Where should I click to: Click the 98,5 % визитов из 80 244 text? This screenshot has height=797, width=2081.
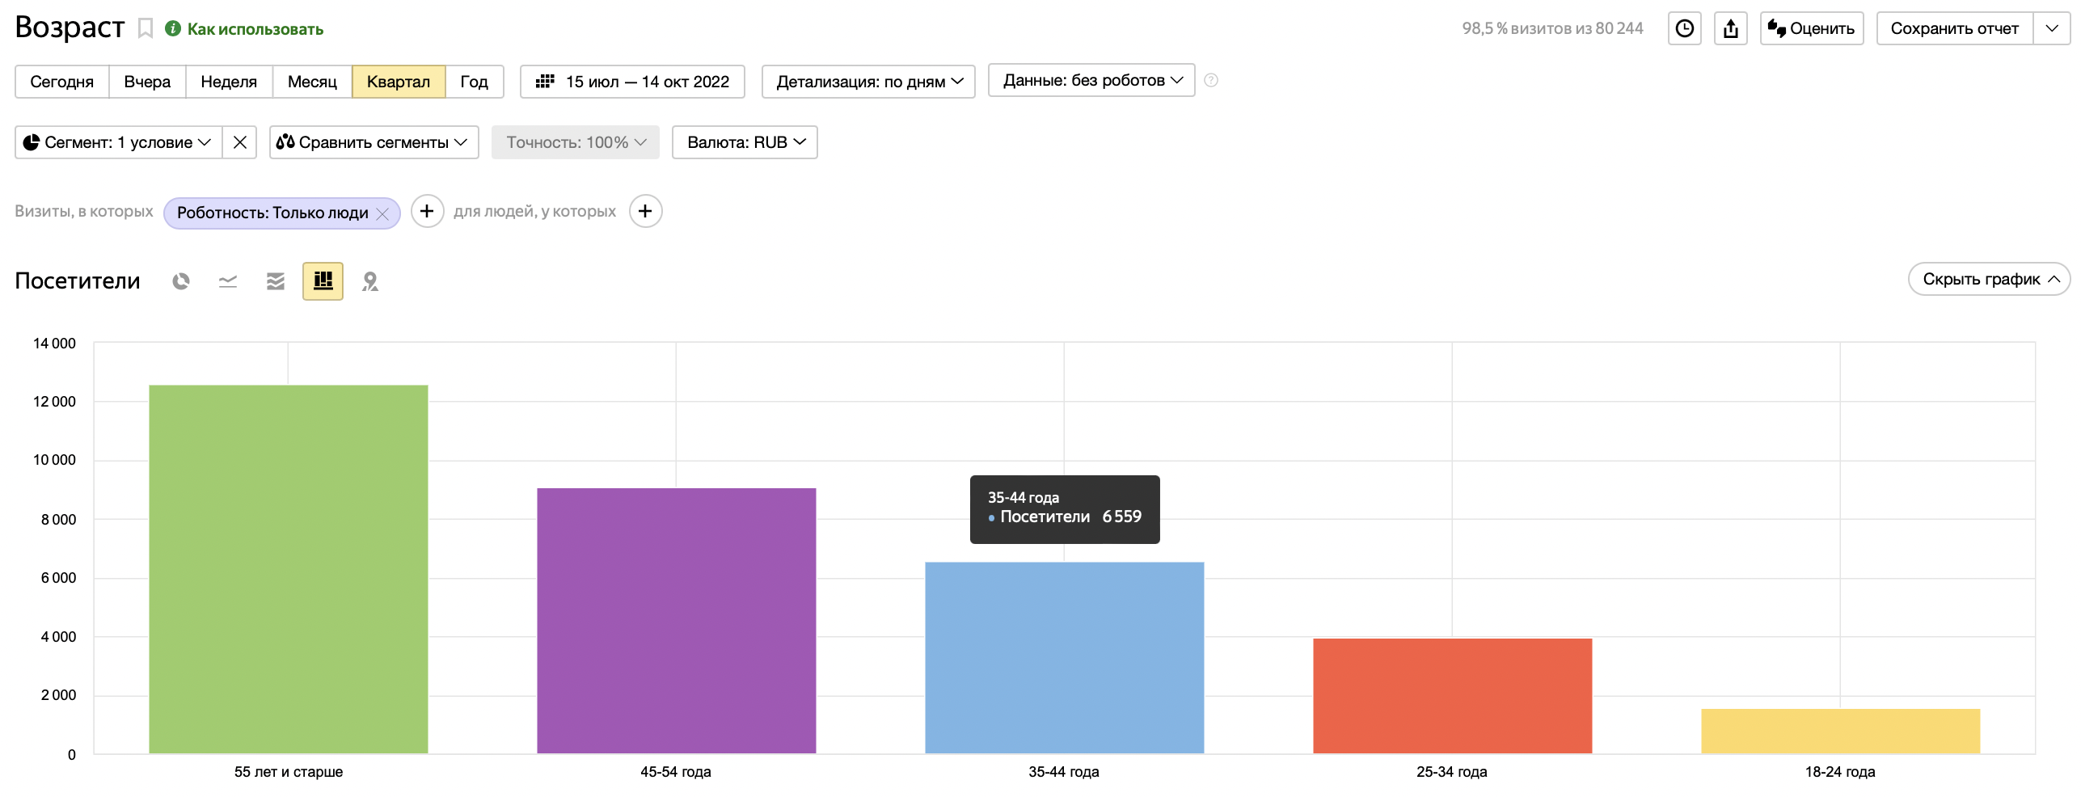pyautogui.click(x=1552, y=28)
